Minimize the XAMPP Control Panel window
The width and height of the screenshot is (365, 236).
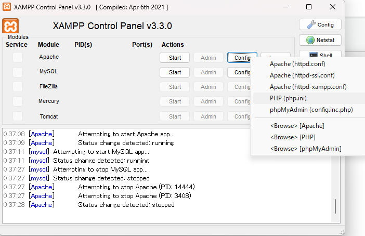pyautogui.click(x=285, y=7)
